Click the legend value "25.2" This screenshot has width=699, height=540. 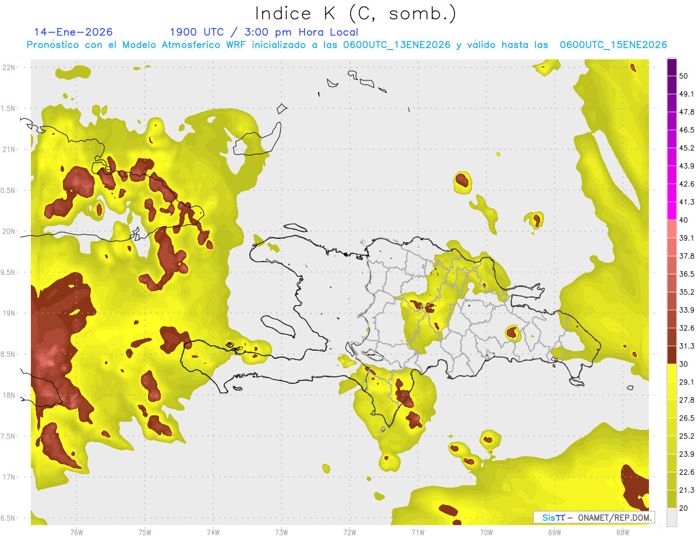click(687, 436)
